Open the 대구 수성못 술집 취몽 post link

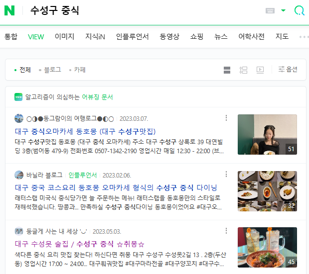click(x=79, y=244)
